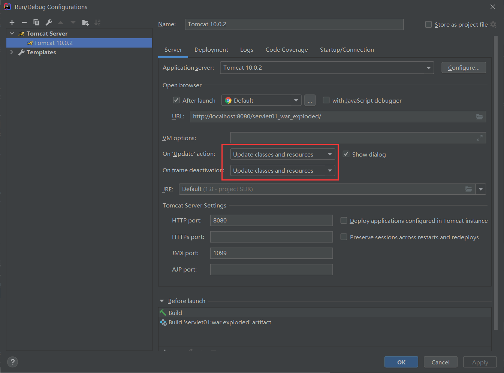Switch to the Deployment tab
This screenshot has height=373, width=504.
click(211, 50)
